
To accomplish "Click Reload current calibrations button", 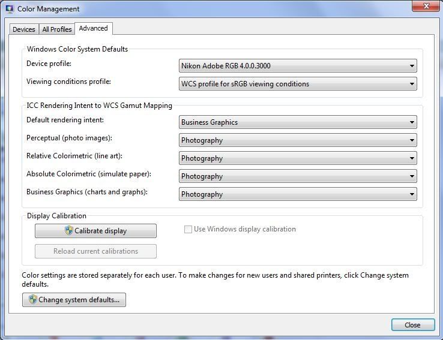I will [x=95, y=251].
